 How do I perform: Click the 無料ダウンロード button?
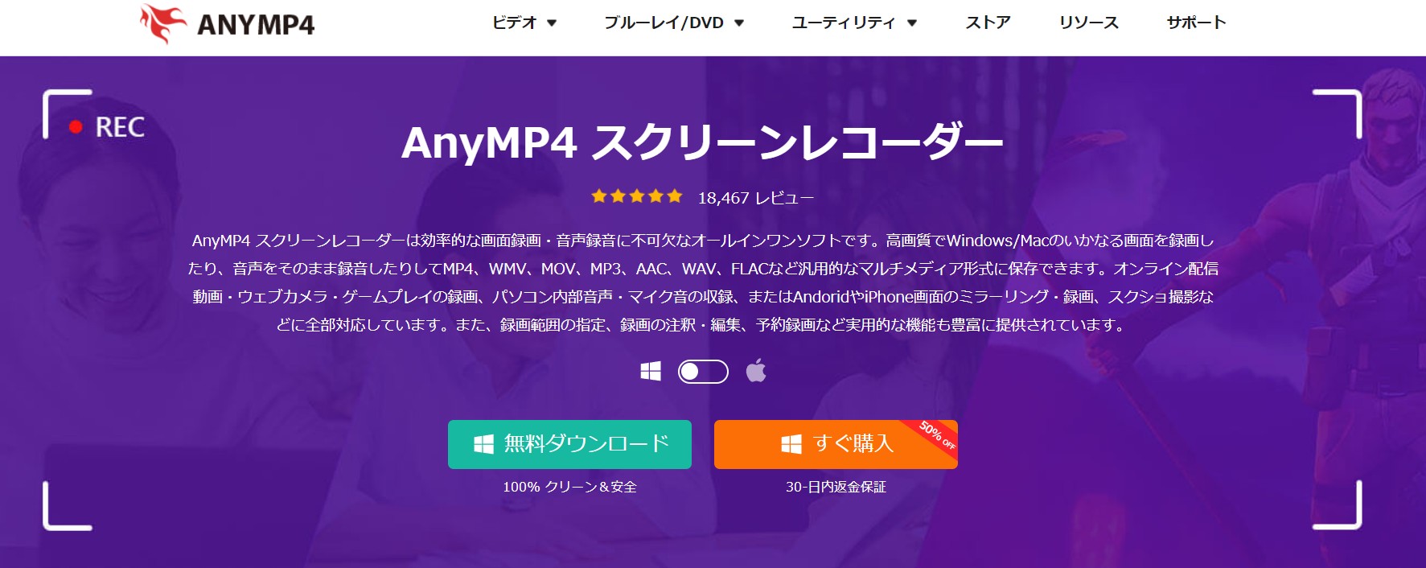click(569, 444)
